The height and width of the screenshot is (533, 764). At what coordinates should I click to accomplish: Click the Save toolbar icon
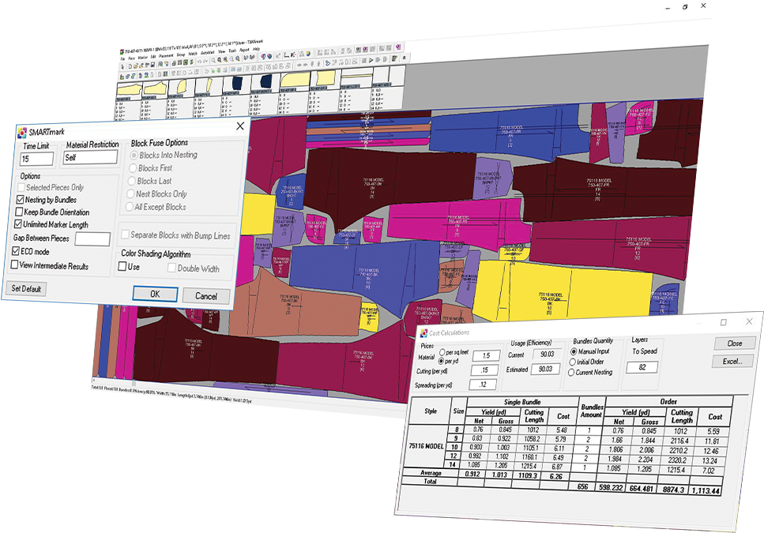(x=152, y=64)
